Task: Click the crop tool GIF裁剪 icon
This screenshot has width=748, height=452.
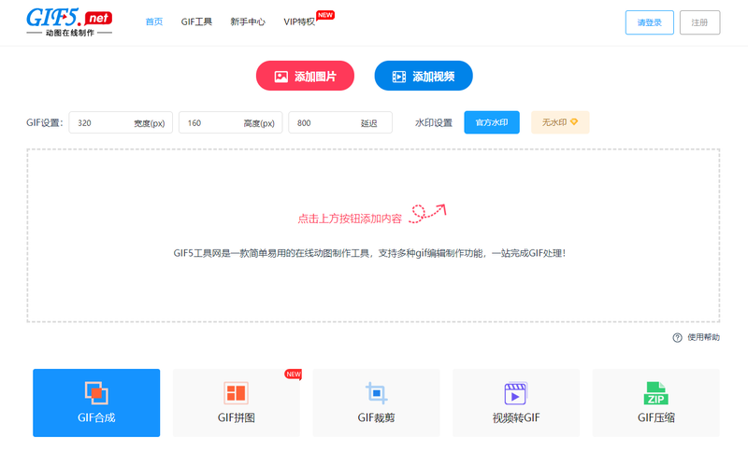Action: tap(377, 393)
